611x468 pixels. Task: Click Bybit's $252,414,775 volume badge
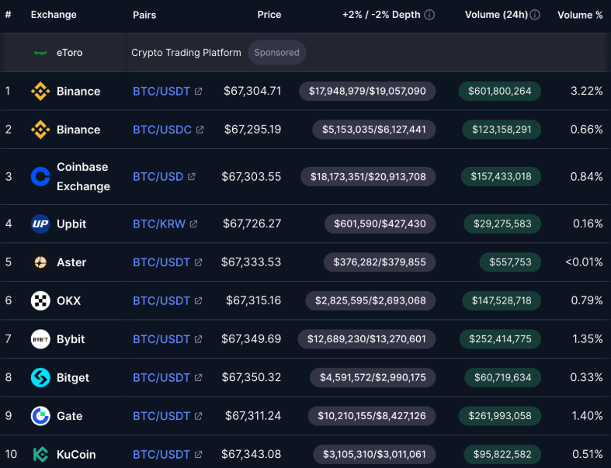(x=500, y=339)
